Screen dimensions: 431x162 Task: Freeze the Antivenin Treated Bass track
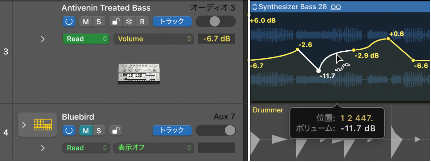click(128, 22)
